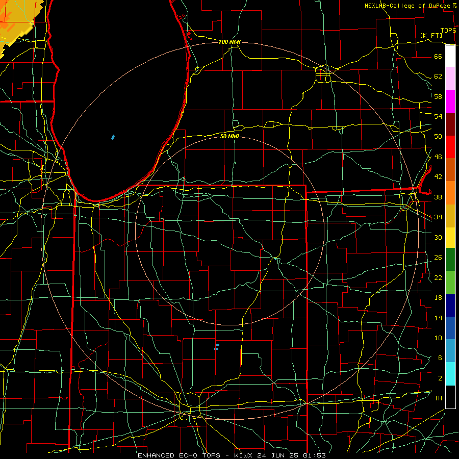Screen dimensions: 459x459
Task: Click the "38" legend value
Action: tap(438, 197)
